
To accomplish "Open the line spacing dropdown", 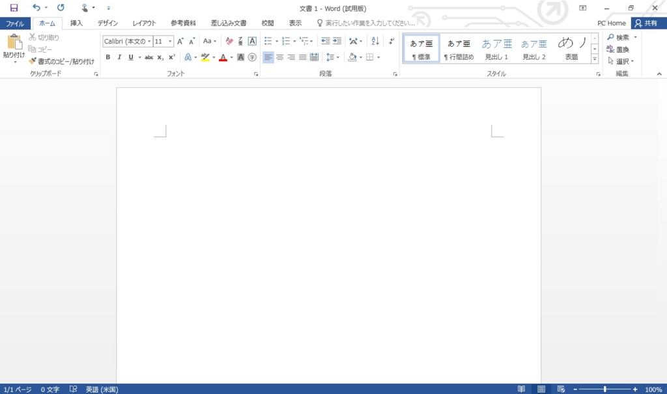I will click(333, 57).
